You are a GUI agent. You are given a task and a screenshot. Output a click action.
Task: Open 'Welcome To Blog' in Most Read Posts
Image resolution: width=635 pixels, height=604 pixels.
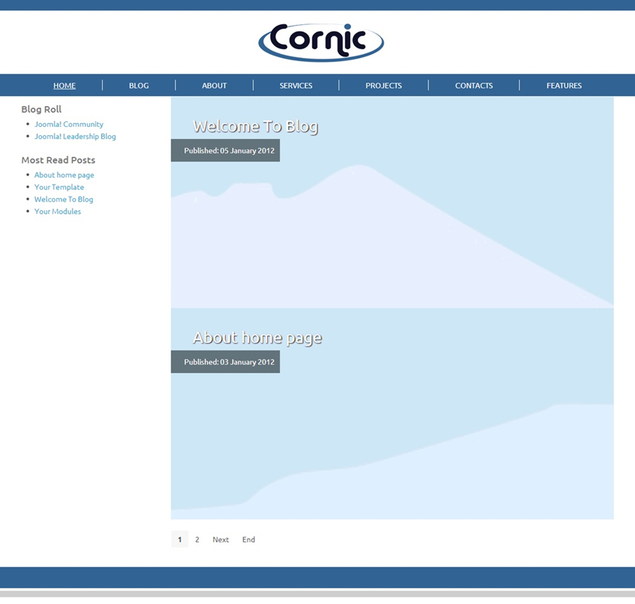point(63,199)
